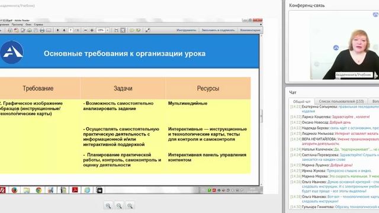The height and width of the screenshot is (213, 379).
Task: Open Chrome from the taskbar
Action: click(38, 190)
